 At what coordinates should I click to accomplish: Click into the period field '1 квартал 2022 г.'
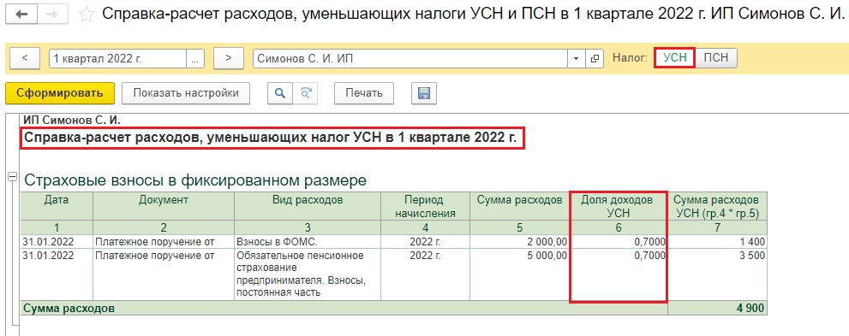[x=118, y=58]
